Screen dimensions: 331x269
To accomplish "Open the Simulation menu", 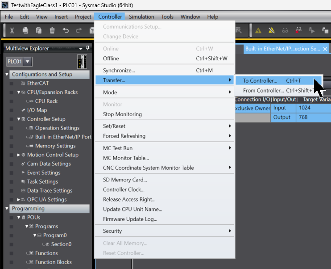I will point(141,17).
